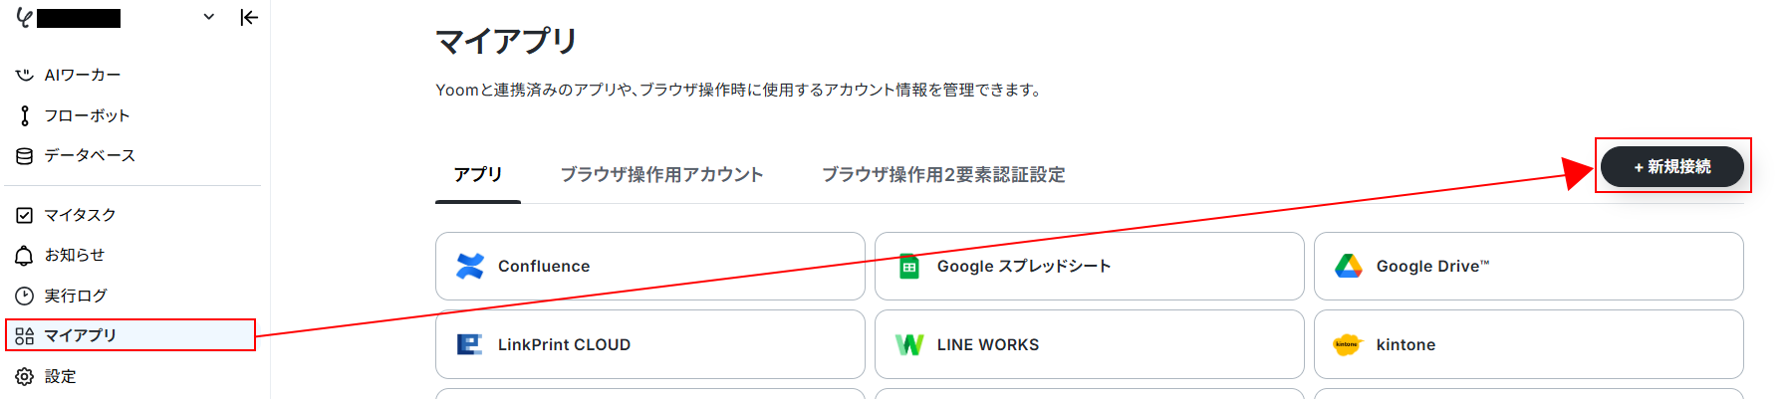Select the データベース database icon
The image size is (1790, 399).
coord(25,155)
